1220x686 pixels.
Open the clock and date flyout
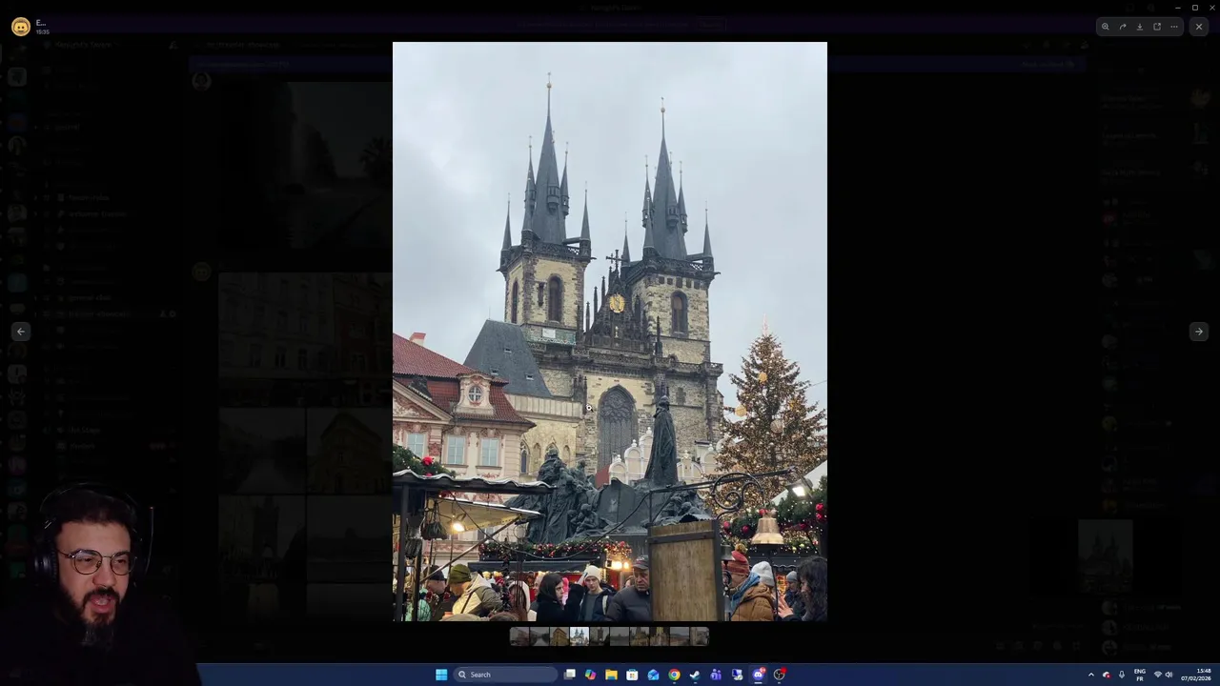click(x=1196, y=675)
